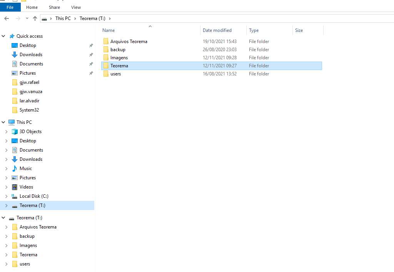Viewport: 394px width, 272px height.
Task: Open Downloads icon under Quick access
Action: click(x=15, y=55)
